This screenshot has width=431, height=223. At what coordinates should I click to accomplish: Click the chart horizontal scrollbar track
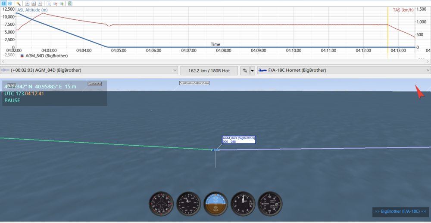coord(215,61)
